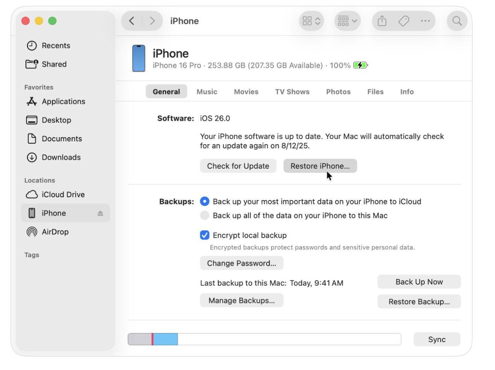Open AirDrop in the sidebar
This screenshot has height=370, width=495.
[x=55, y=232]
